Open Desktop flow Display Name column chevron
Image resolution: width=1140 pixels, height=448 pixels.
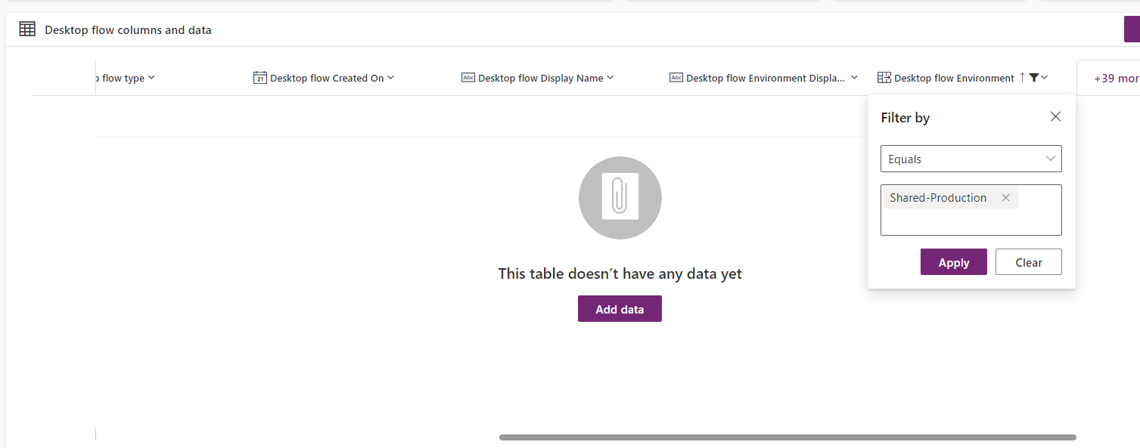[x=610, y=78]
